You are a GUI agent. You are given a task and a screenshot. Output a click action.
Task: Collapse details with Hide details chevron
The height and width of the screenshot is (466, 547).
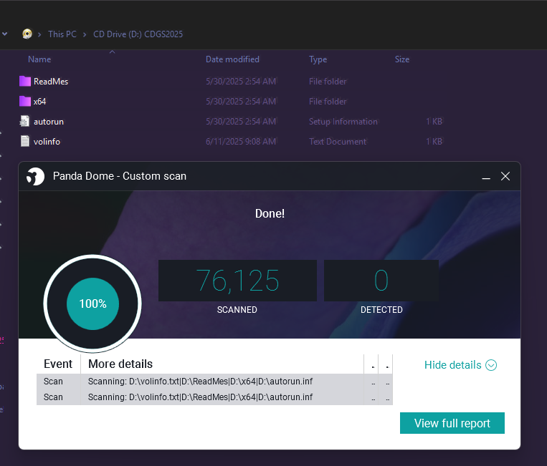point(491,365)
